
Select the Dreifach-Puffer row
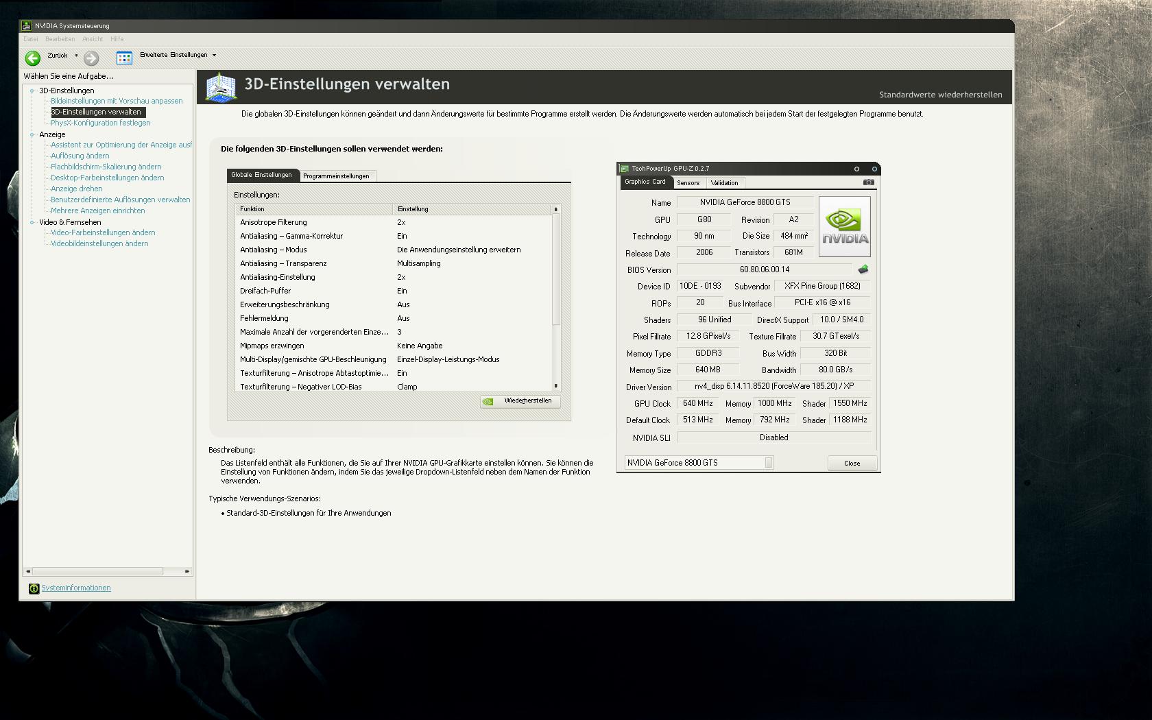click(x=394, y=291)
